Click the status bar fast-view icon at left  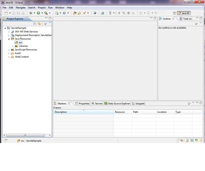click(6, 140)
